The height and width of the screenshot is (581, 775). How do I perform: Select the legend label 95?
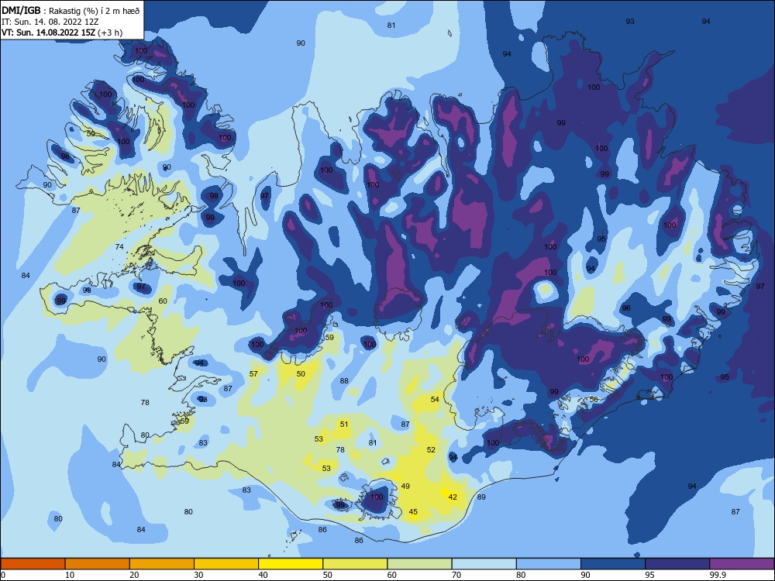649,575
